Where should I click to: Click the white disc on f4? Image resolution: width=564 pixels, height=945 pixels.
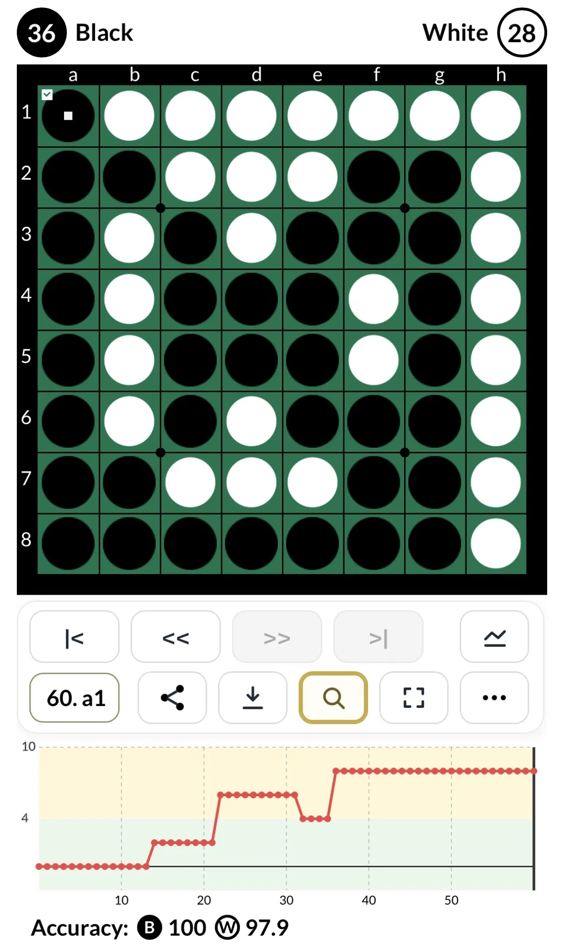click(374, 299)
